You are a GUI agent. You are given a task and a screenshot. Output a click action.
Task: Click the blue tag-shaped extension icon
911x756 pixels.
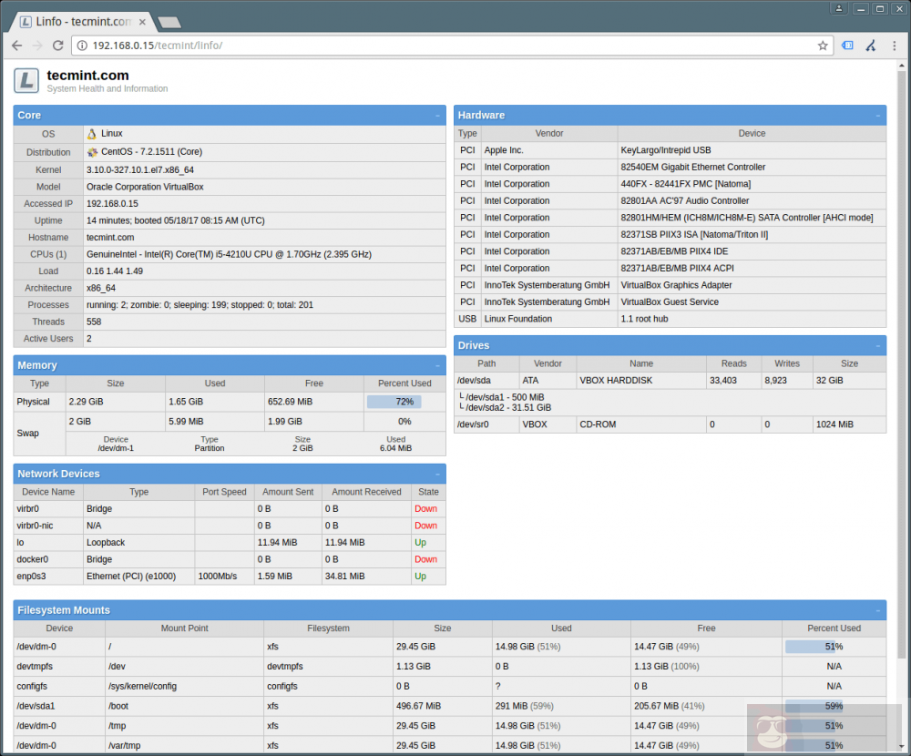click(849, 44)
